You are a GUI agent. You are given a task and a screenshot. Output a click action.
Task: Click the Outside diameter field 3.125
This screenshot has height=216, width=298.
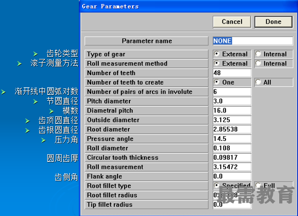point(232,120)
